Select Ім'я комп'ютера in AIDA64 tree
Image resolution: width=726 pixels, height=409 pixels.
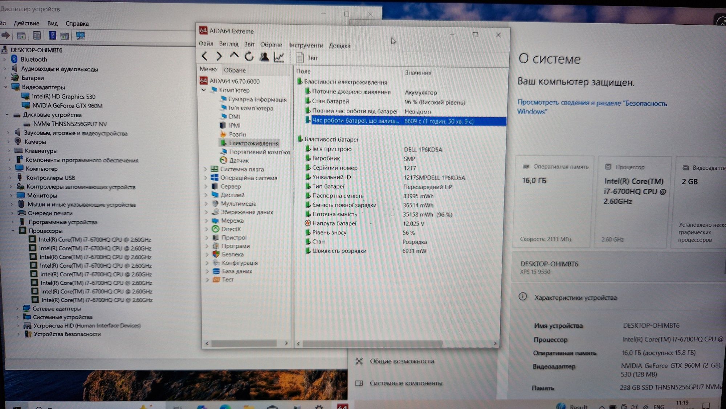coord(247,108)
